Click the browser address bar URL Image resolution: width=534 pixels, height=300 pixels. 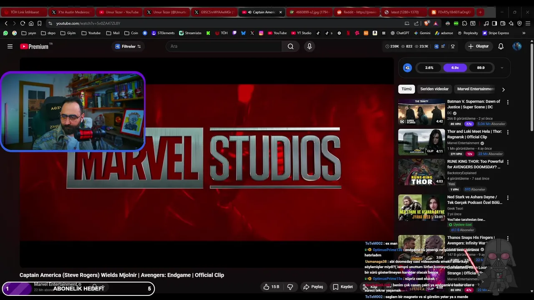coord(88,23)
